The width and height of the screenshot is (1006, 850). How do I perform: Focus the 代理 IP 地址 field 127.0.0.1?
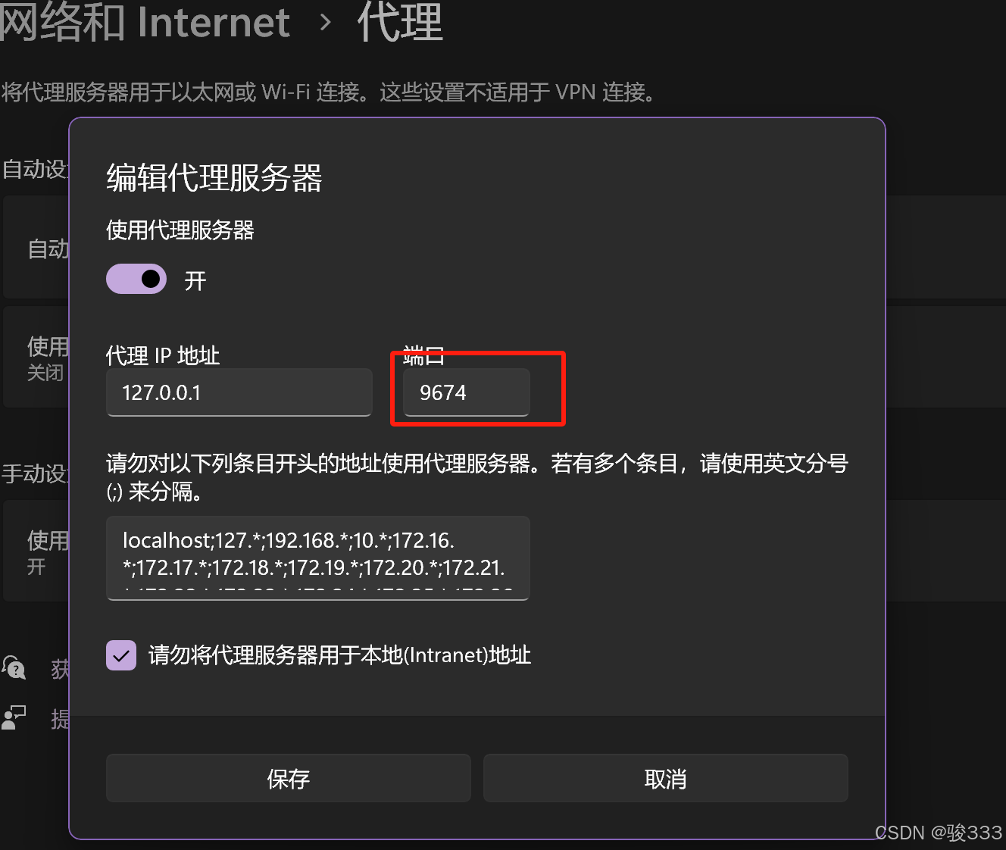pos(239,392)
